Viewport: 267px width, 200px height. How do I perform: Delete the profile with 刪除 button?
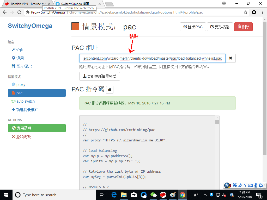pyautogui.click(x=243, y=27)
